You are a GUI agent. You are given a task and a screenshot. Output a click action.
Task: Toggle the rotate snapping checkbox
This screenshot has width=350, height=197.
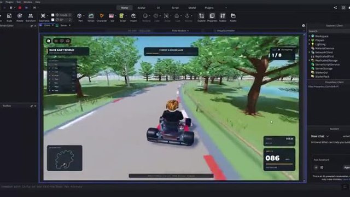(x=52, y=20)
